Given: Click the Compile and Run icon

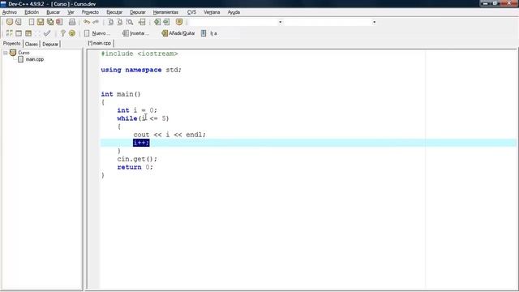Looking at the screenshot, I should pos(28,33).
